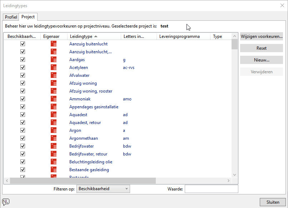The image size is (288, 208).
Task: Click the owner icon for Afzuig woning, rooster
Action: tap(54, 91)
